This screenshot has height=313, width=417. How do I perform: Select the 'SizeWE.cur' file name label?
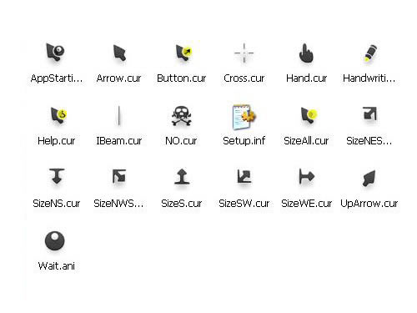pyautogui.click(x=306, y=204)
